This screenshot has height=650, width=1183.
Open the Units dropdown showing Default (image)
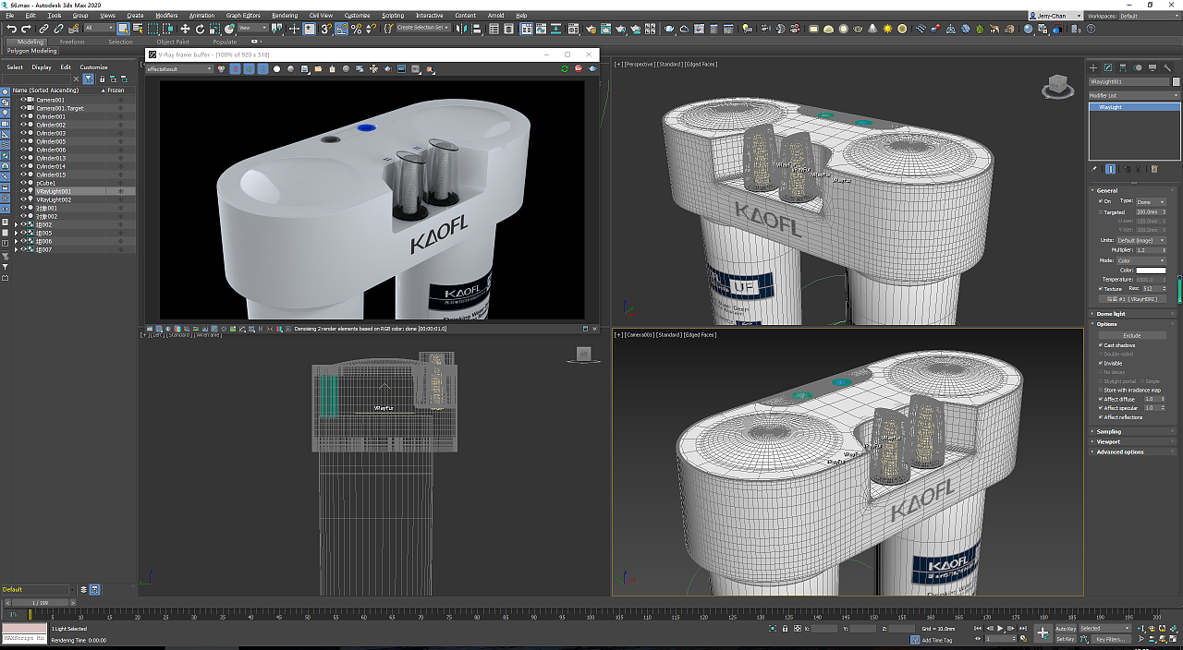(x=1141, y=240)
